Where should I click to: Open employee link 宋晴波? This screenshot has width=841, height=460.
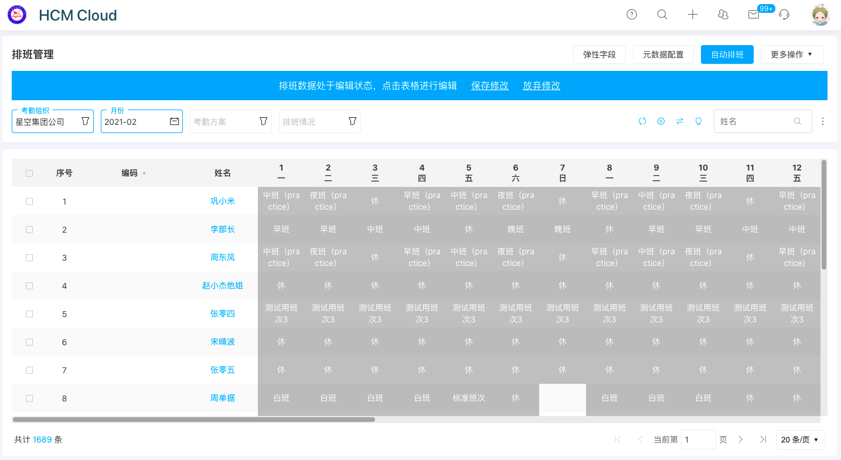click(223, 342)
